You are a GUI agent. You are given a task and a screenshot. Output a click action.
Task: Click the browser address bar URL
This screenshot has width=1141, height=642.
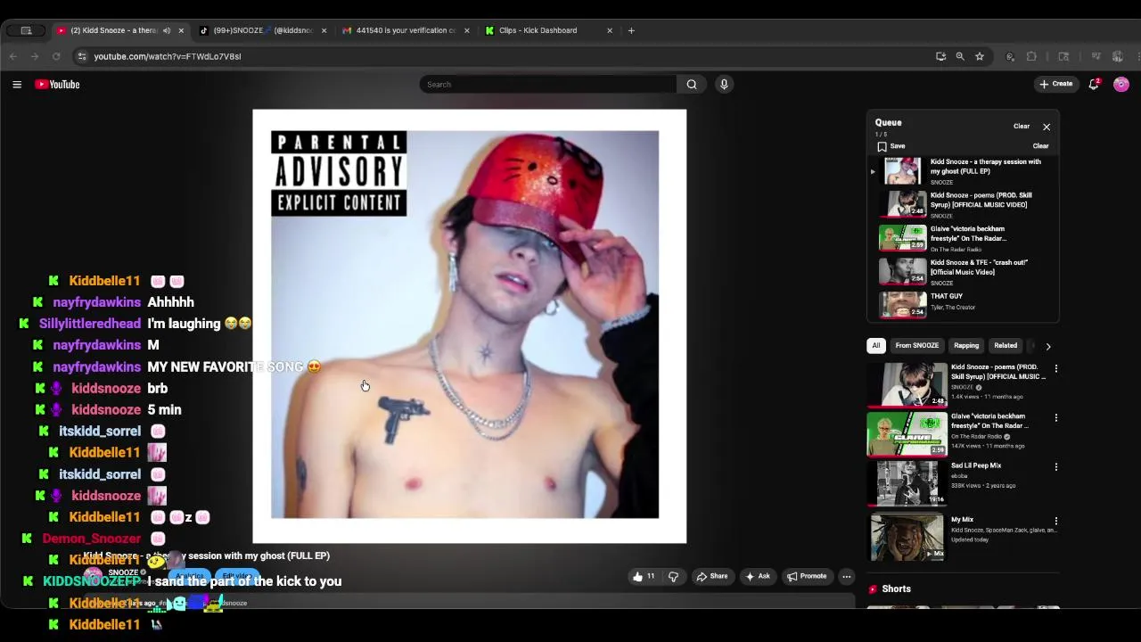click(x=168, y=56)
